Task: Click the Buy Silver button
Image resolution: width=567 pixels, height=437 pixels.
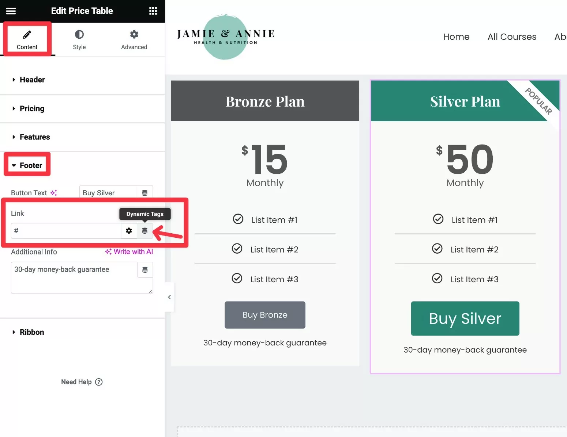Action: click(465, 318)
